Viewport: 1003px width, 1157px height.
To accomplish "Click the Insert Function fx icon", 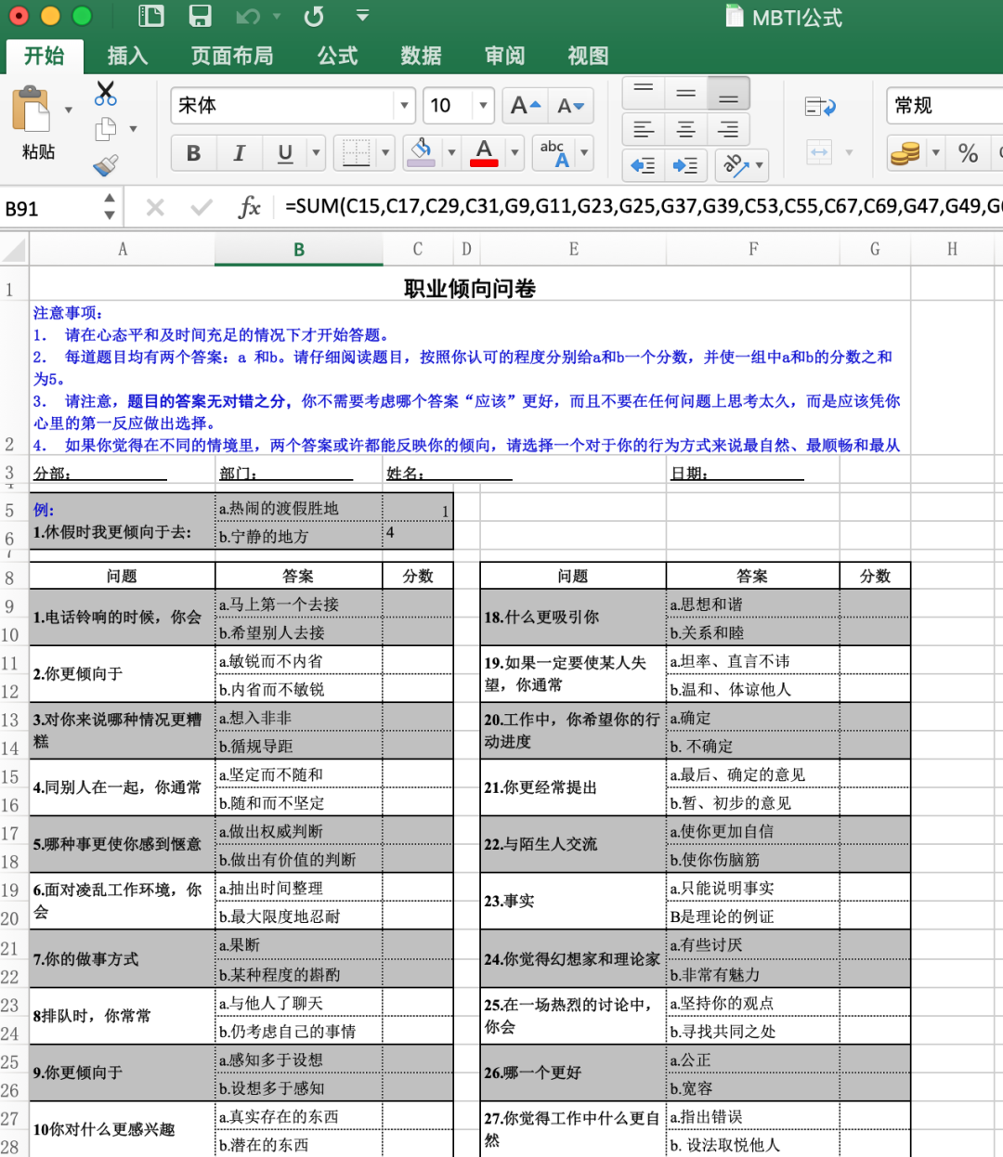I will click(x=249, y=207).
